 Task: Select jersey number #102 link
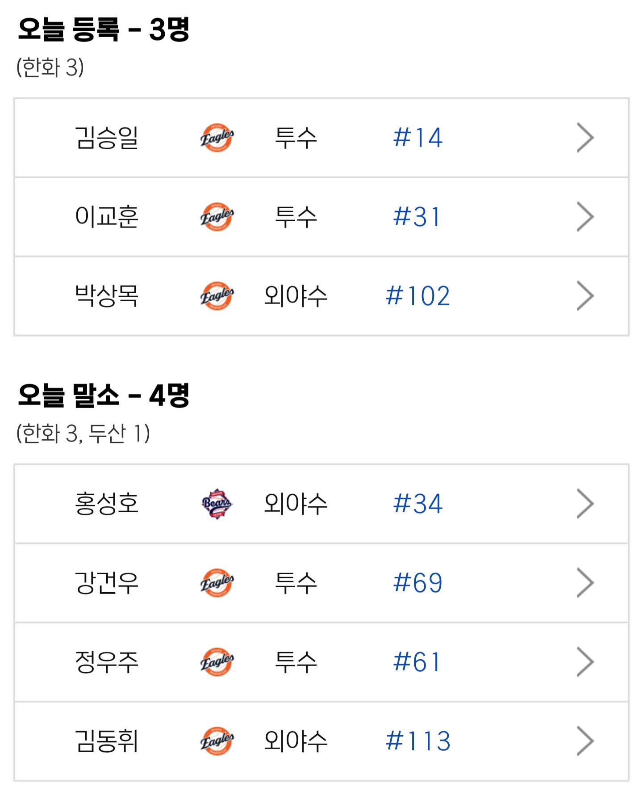coord(418,296)
